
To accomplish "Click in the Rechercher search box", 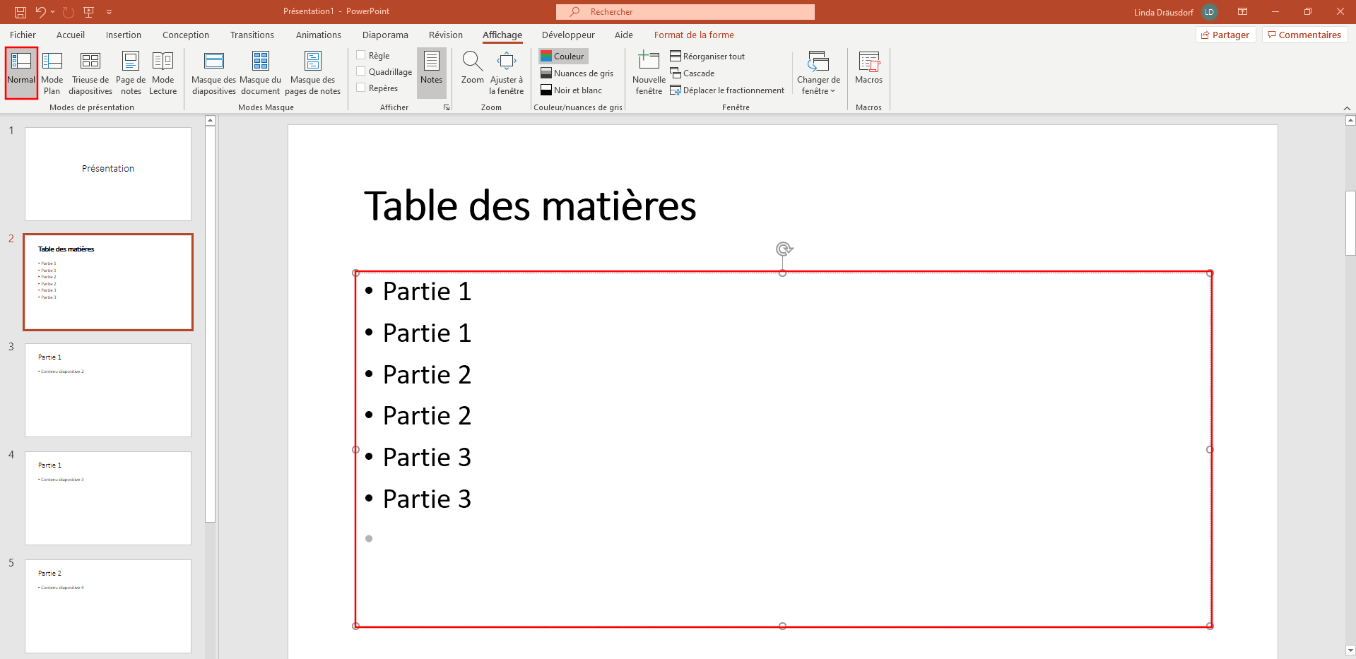I will tap(685, 12).
